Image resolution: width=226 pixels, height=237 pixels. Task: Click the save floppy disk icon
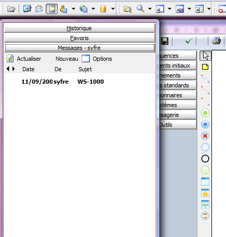[165, 41]
